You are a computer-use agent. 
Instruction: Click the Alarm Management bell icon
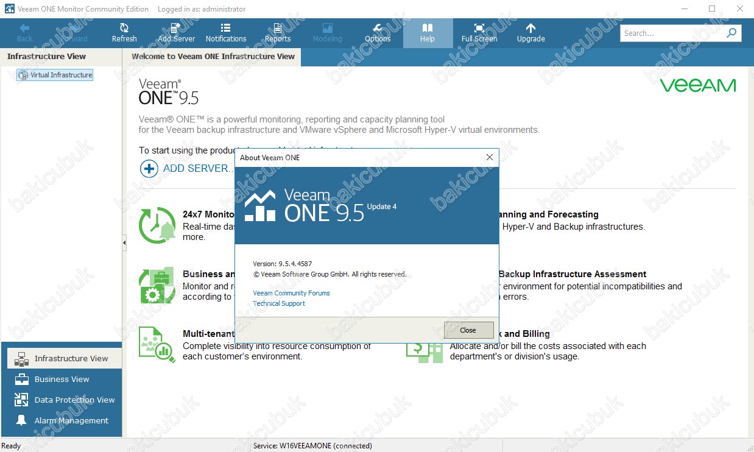21,420
